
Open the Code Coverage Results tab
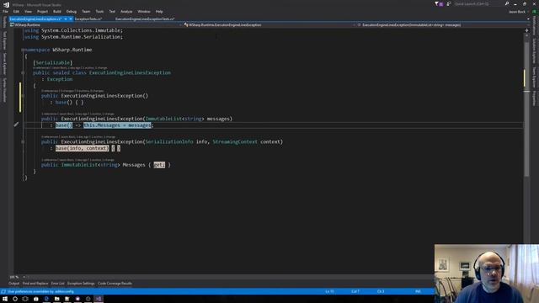[x=115, y=284]
